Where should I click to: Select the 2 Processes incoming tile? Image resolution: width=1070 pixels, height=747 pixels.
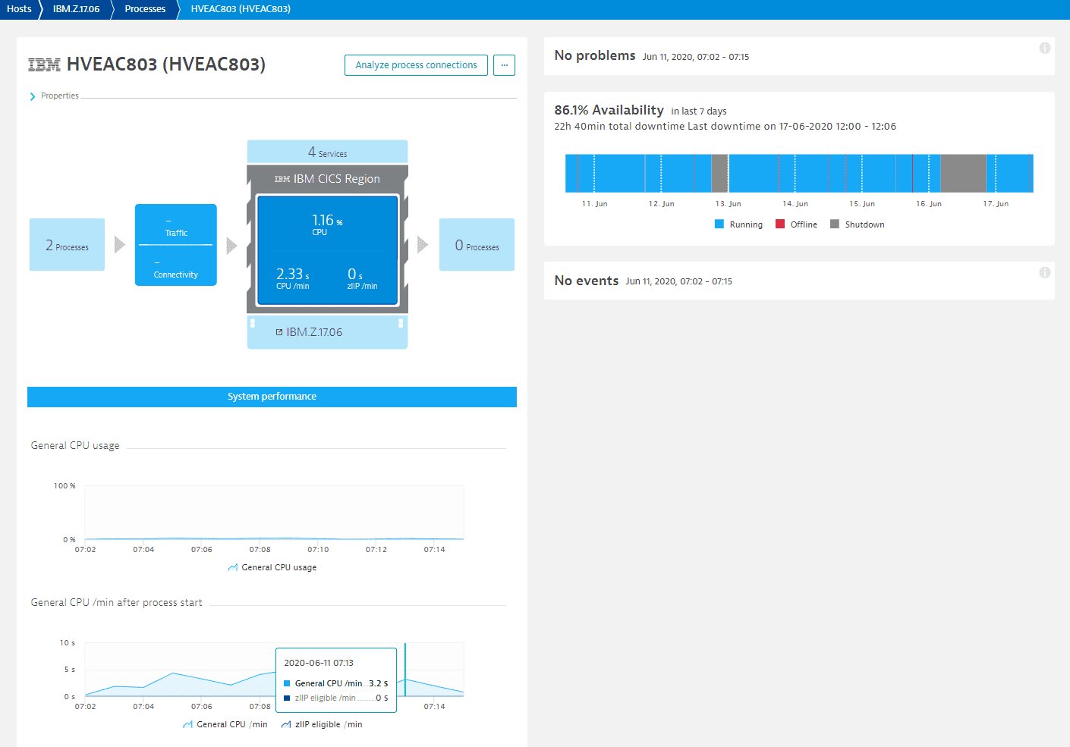click(x=67, y=245)
